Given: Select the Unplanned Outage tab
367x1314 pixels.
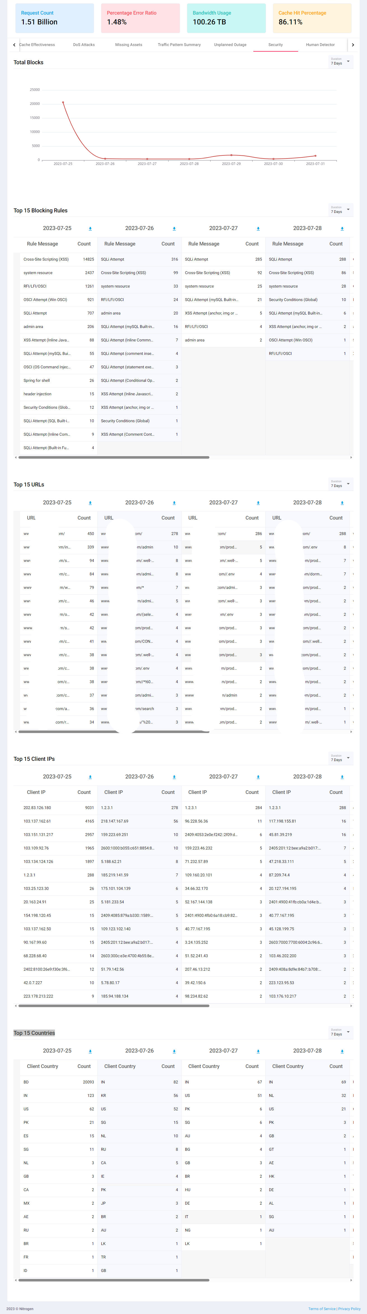Looking at the screenshot, I should click(230, 45).
